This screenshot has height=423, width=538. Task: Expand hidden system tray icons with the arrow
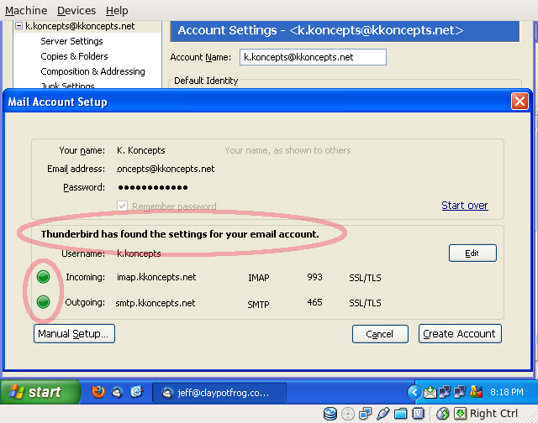pos(414,392)
